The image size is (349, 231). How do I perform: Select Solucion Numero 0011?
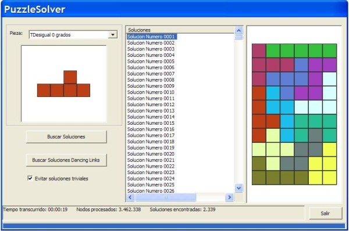[x=151, y=99]
